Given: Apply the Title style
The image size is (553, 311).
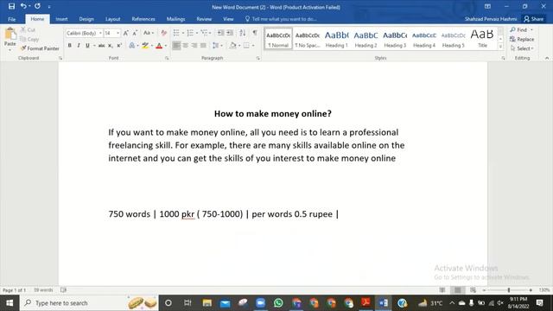Looking at the screenshot, I should [482, 39].
